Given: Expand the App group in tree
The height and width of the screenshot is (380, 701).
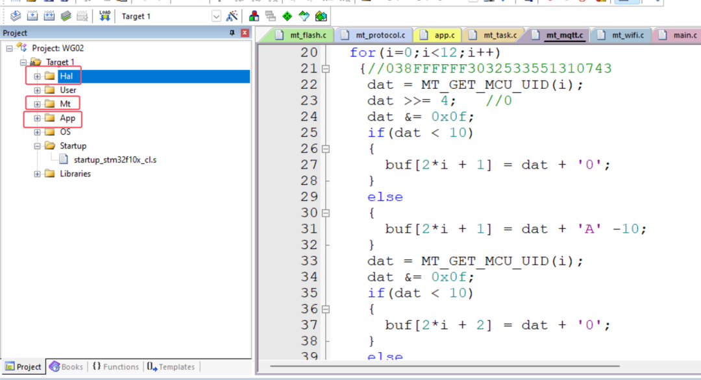Looking at the screenshot, I should (x=37, y=118).
